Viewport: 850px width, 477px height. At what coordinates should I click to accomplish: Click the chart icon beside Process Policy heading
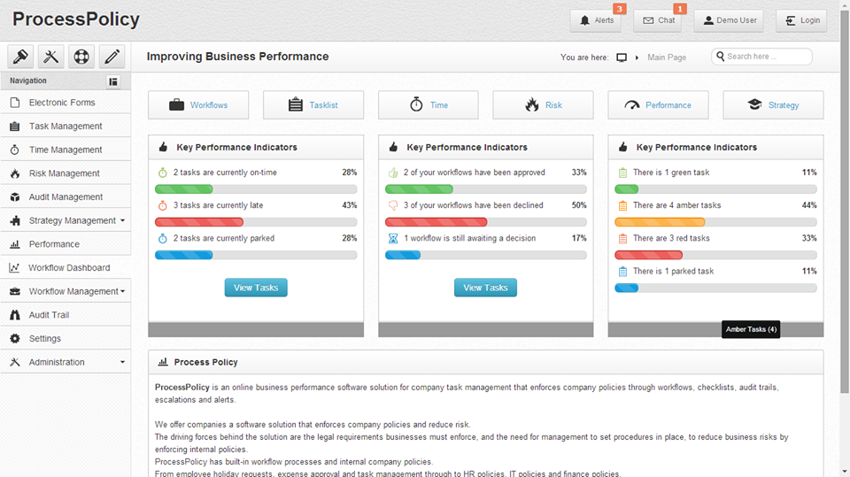pos(163,362)
